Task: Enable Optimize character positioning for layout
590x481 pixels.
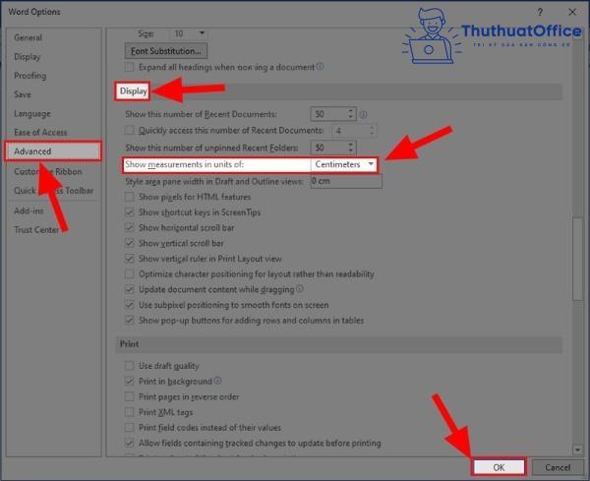Action: pos(130,273)
